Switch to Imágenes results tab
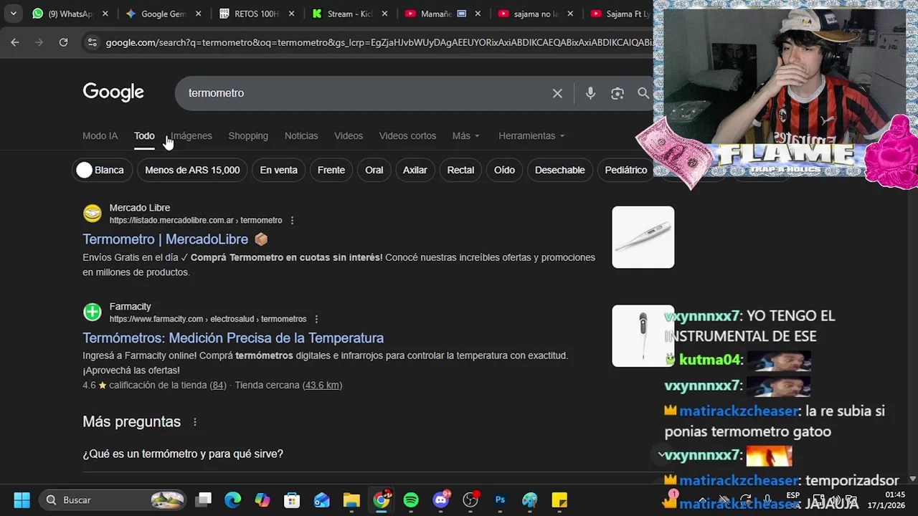The image size is (918, 516). (191, 135)
